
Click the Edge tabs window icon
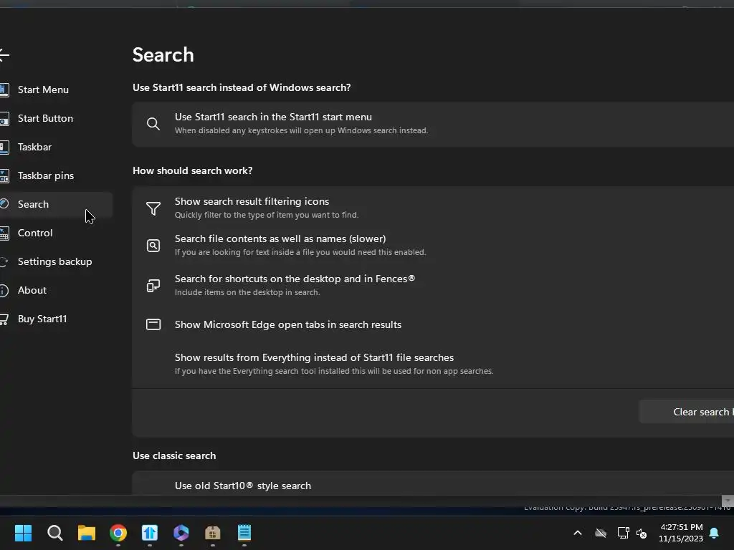(153, 324)
